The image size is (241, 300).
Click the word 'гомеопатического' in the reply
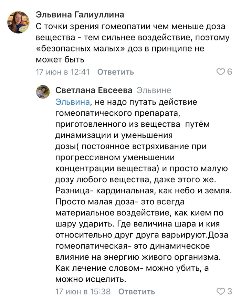coord(88,113)
